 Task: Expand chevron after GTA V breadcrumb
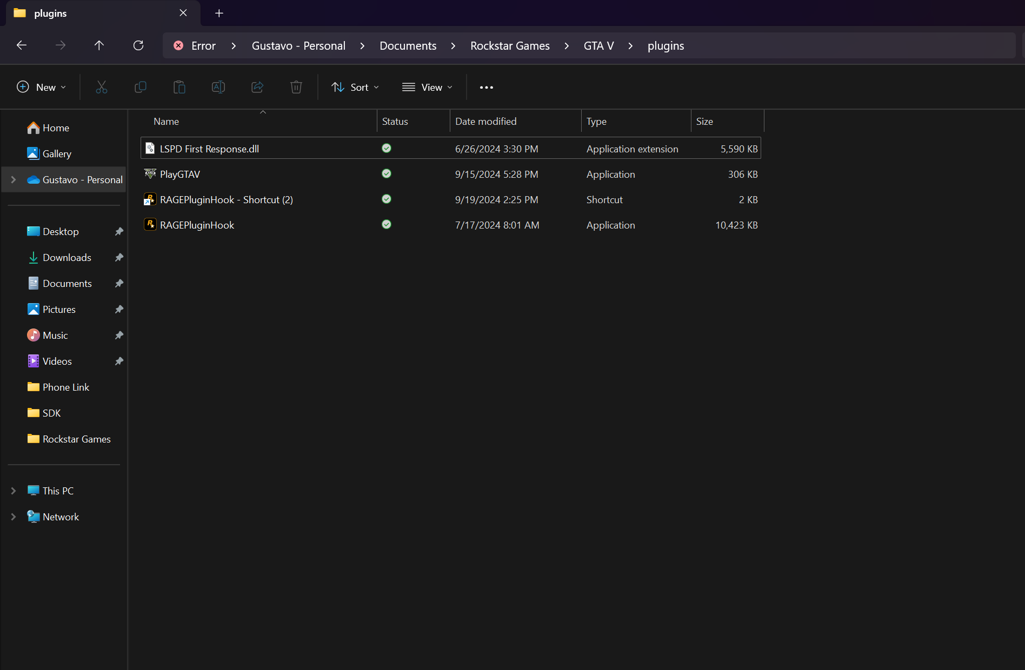coord(630,46)
